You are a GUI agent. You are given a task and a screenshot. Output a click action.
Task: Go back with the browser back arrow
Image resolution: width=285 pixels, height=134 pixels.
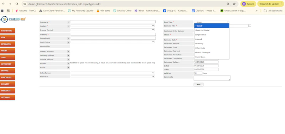(x=4, y=4)
